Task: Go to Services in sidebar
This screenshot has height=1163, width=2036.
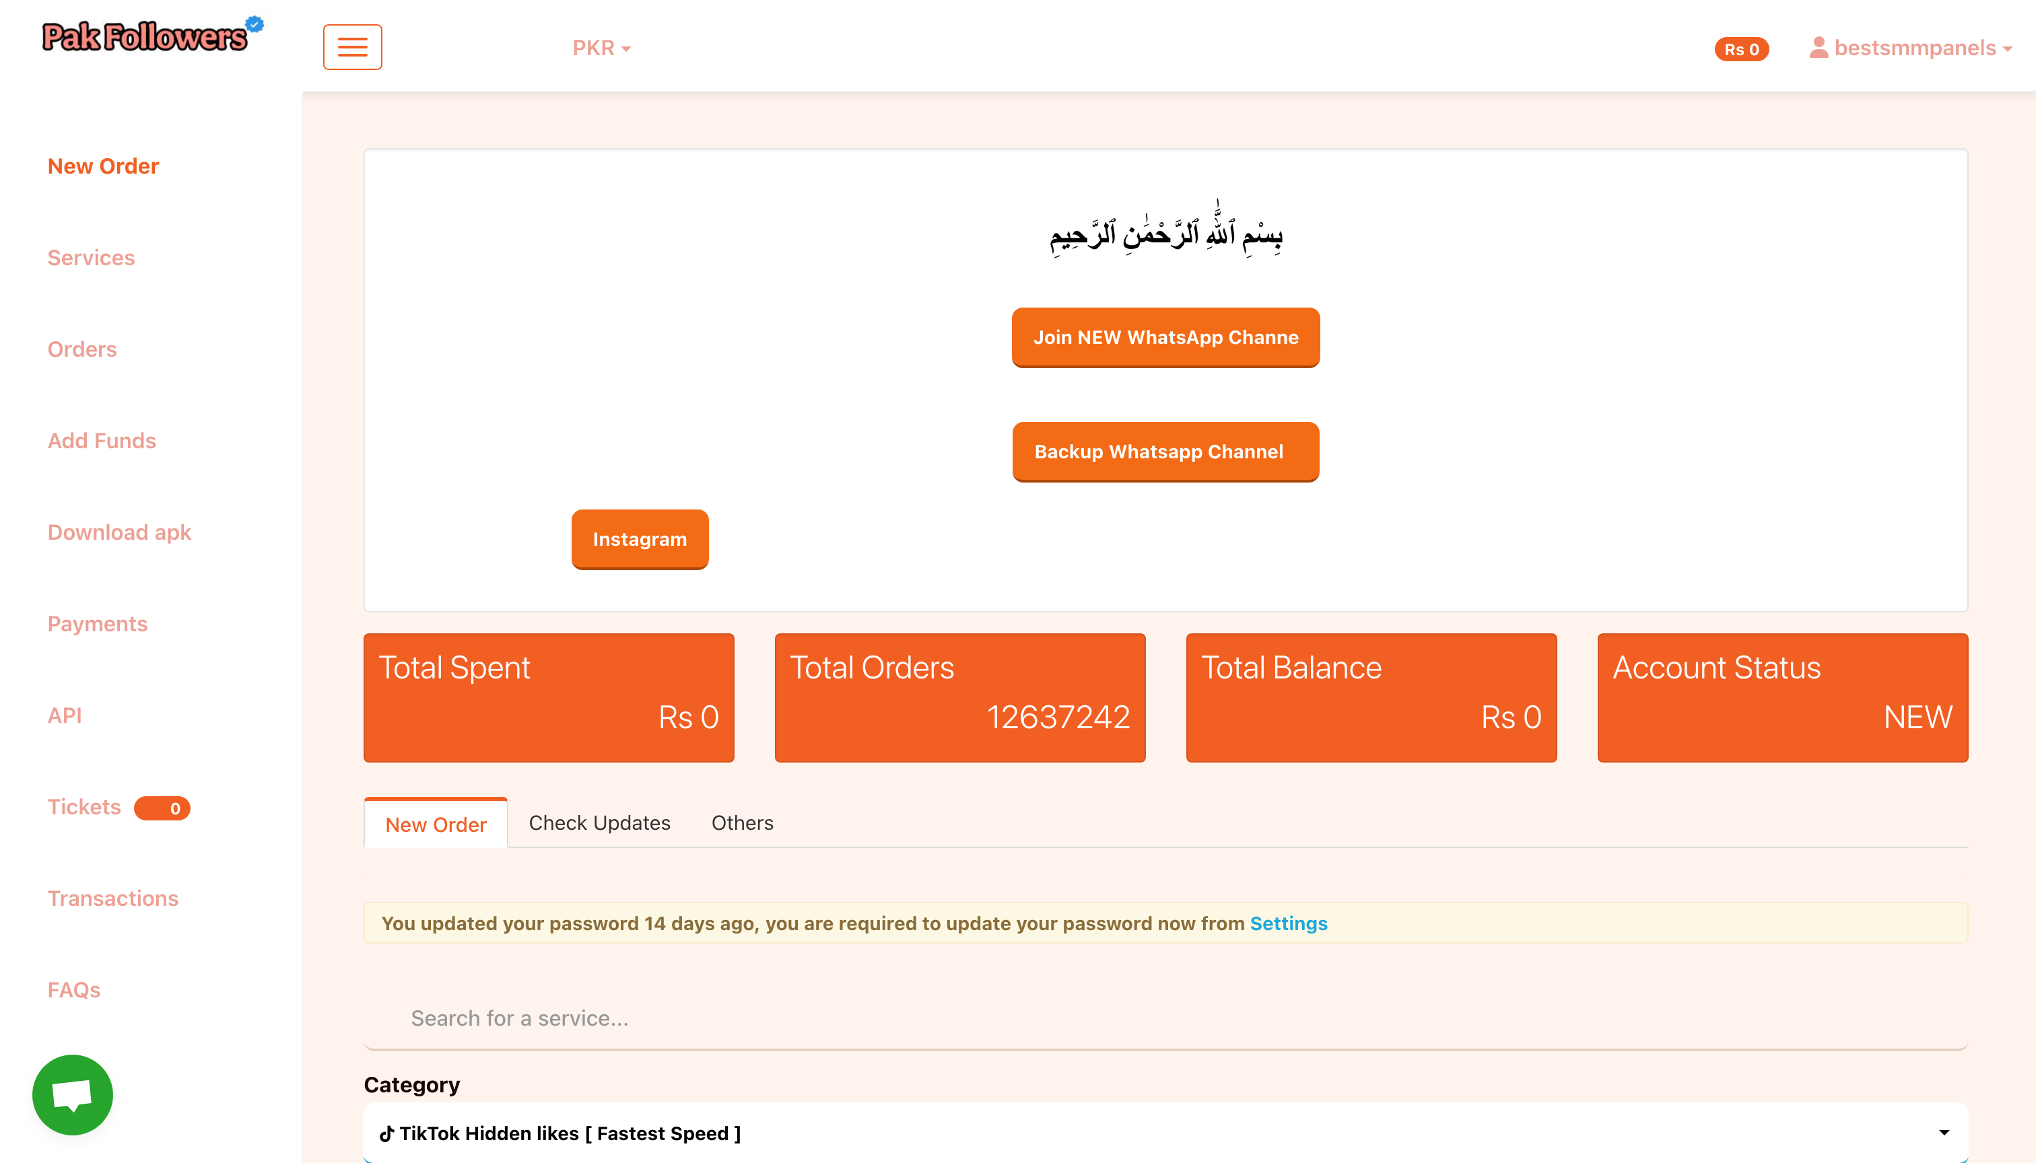Action: pos(91,257)
